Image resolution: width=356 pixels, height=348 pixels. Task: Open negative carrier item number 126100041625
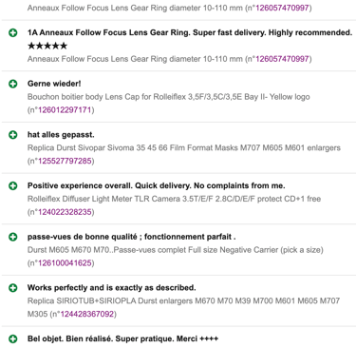[65, 263]
